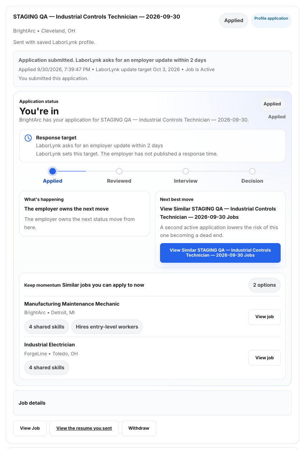This screenshot has height=449, width=305.
Task: Click the 4 shared skills tag under Manufacturing Maintenance Mechanic
Action: click(x=47, y=327)
